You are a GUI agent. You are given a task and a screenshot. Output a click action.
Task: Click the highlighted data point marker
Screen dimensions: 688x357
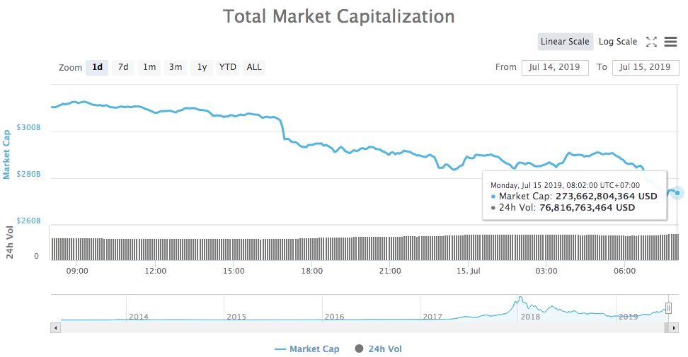point(677,192)
